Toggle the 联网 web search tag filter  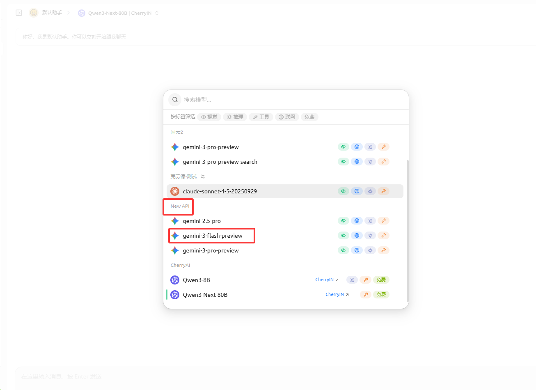pyautogui.click(x=287, y=117)
